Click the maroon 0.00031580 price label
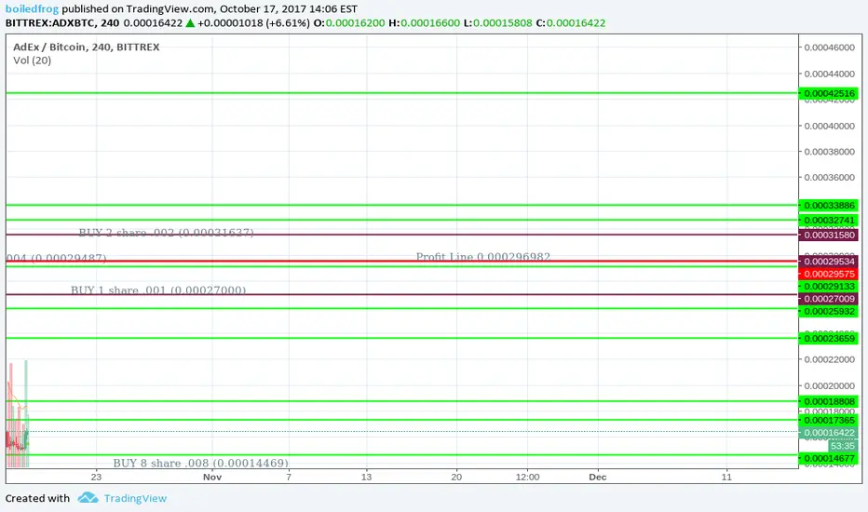The height and width of the screenshot is (512, 868). (x=829, y=235)
